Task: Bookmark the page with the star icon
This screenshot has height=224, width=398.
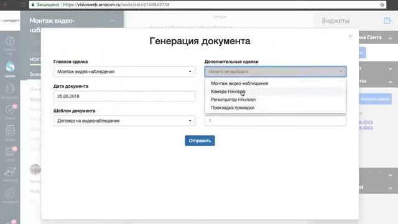Action: click(382, 4)
